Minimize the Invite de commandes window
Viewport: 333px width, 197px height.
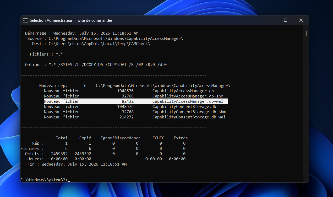tap(270, 20)
